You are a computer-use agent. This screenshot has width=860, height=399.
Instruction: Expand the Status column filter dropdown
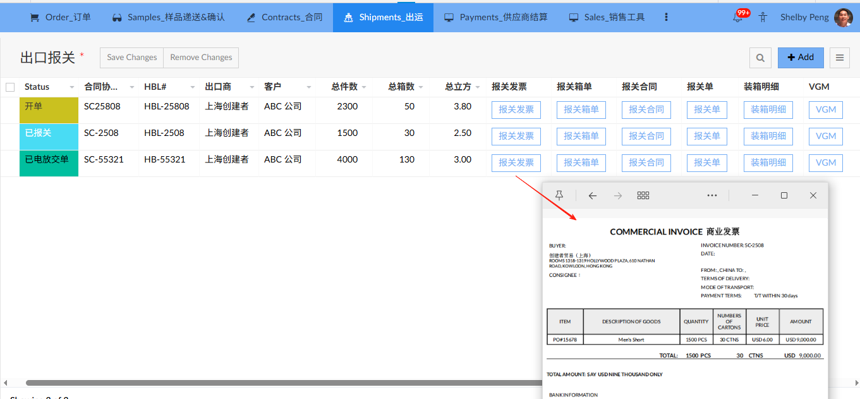[x=72, y=87]
